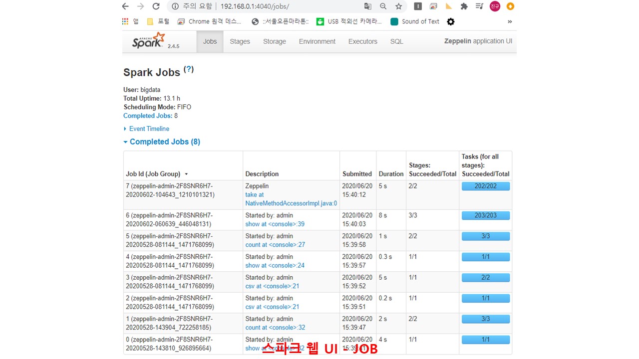639x359 pixels.
Task: Reload the page with the refresh icon
Action: pyautogui.click(x=156, y=6)
